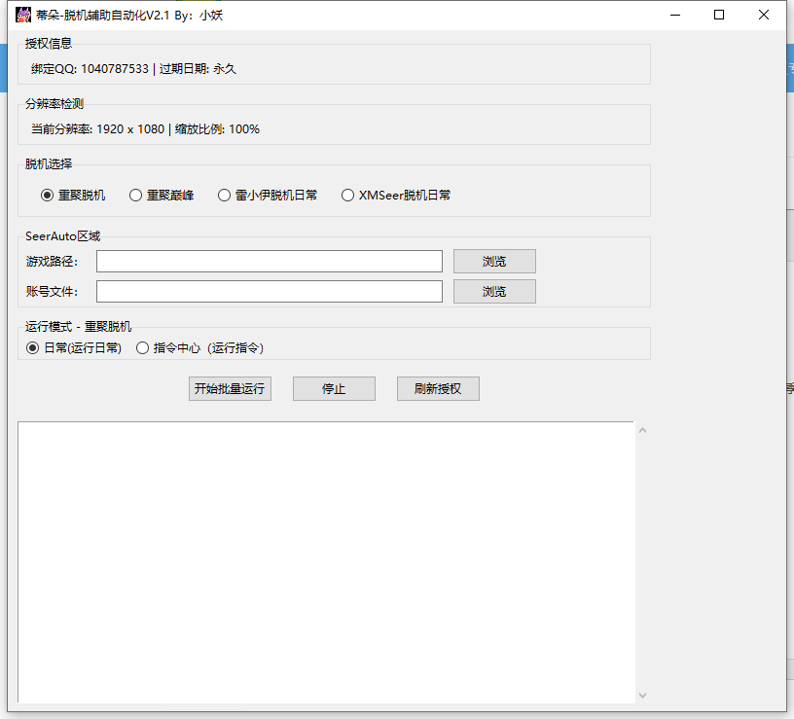Browse for the 游戏路径 game path
Image resolution: width=794 pixels, height=719 pixels.
tap(494, 262)
